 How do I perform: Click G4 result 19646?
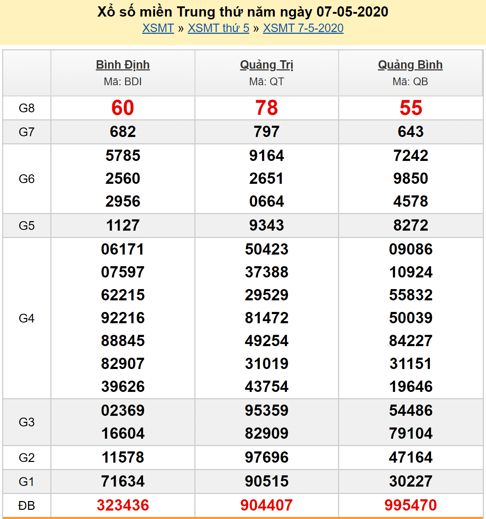coord(411,387)
